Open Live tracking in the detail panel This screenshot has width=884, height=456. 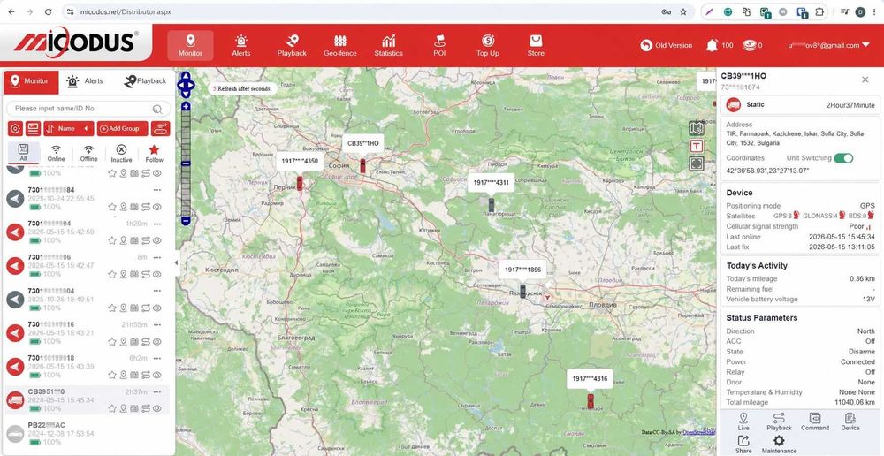point(743,421)
